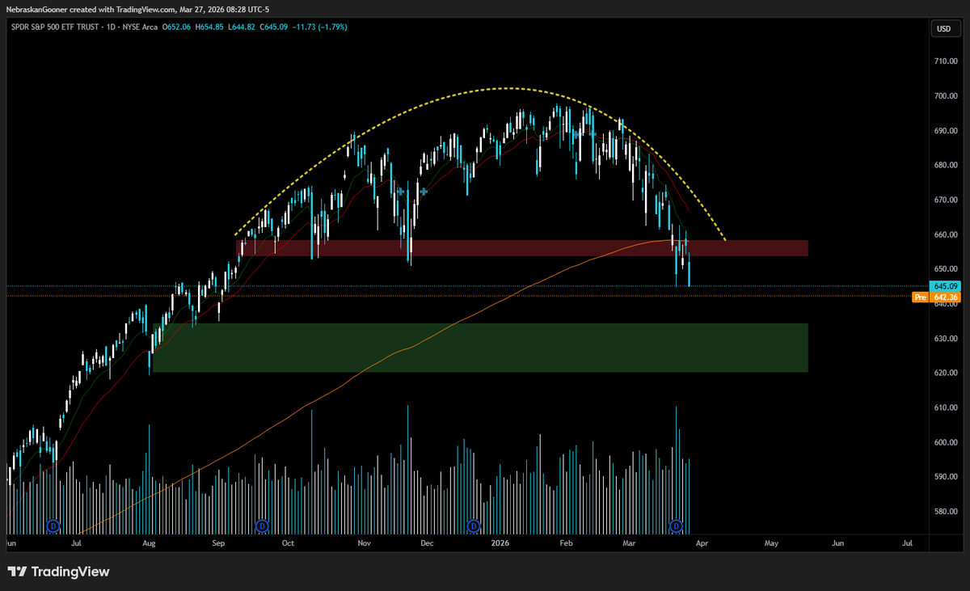The height and width of the screenshot is (591, 970).
Task: Click the 650.00 price axis label
Action: coord(946,269)
